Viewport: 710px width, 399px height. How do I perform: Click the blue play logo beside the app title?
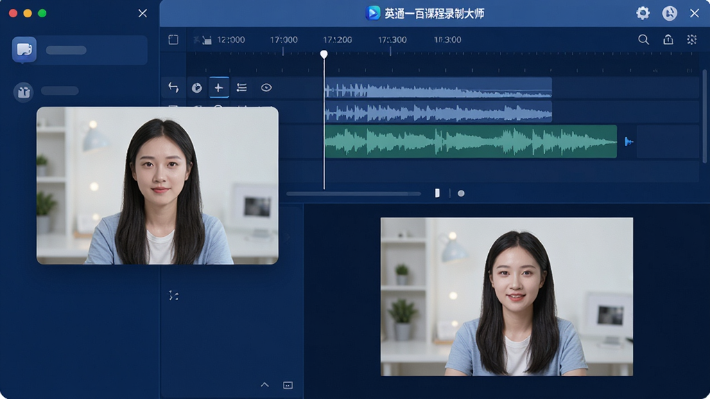(x=372, y=13)
